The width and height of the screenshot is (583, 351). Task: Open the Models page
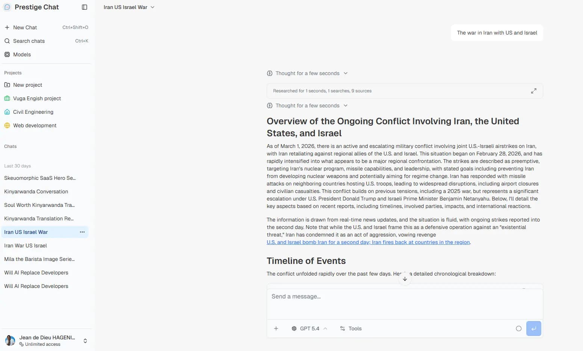click(x=22, y=54)
